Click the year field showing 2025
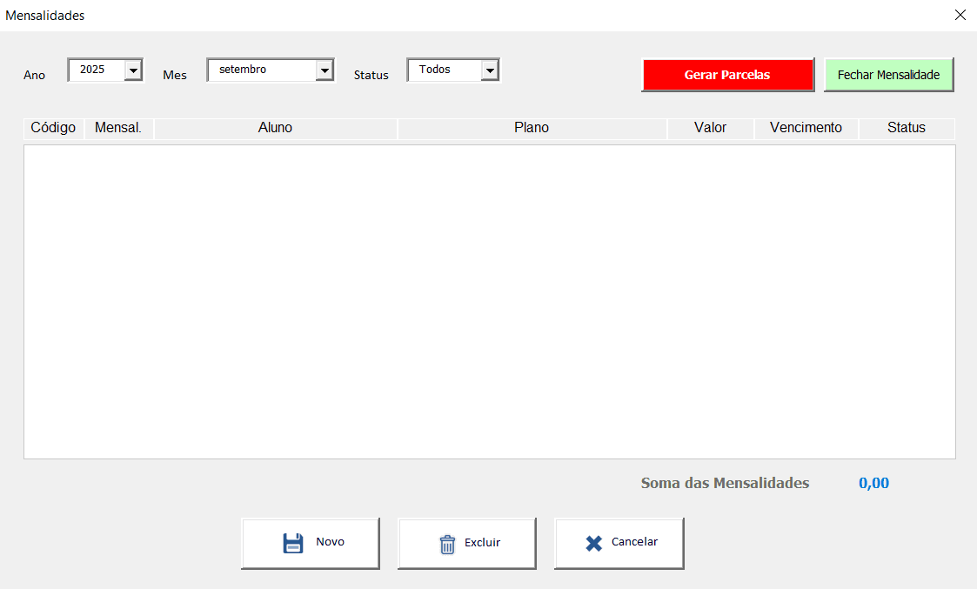 coord(96,70)
